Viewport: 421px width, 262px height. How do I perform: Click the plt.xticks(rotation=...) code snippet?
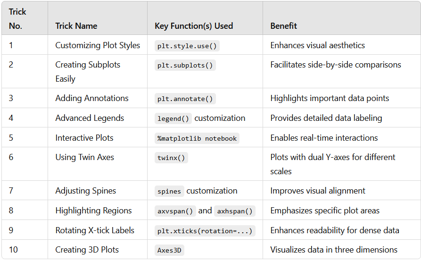tap(205, 231)
